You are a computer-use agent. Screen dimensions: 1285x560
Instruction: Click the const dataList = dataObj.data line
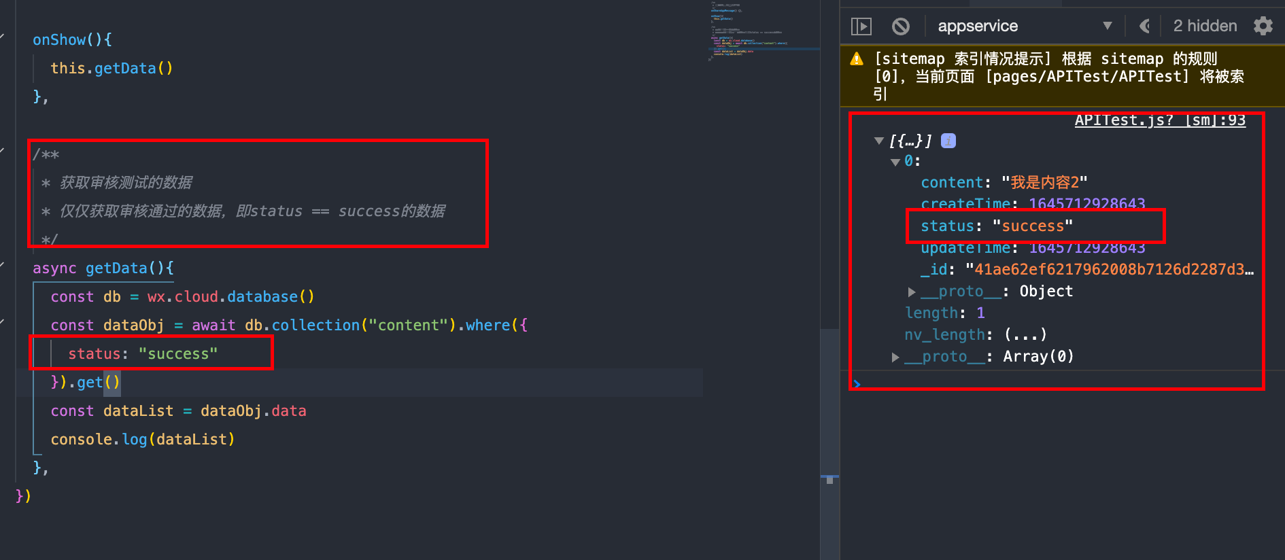click(x=178, y=411)
